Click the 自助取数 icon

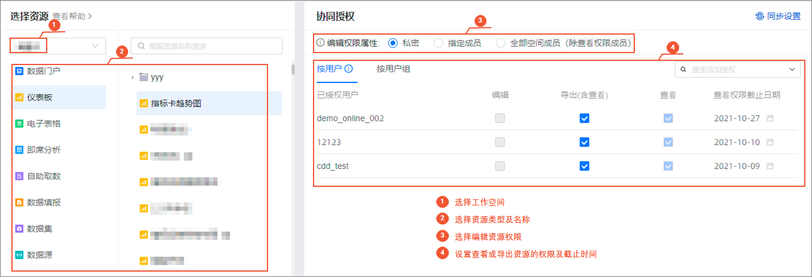19,176
